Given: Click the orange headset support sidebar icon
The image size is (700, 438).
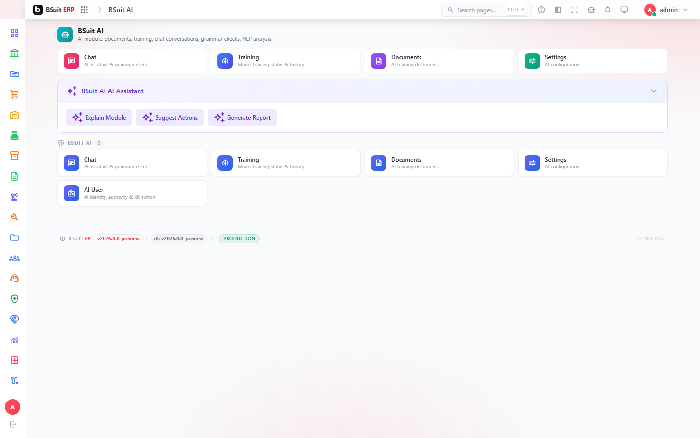Looking at the screenshot, I should point(15,278).
